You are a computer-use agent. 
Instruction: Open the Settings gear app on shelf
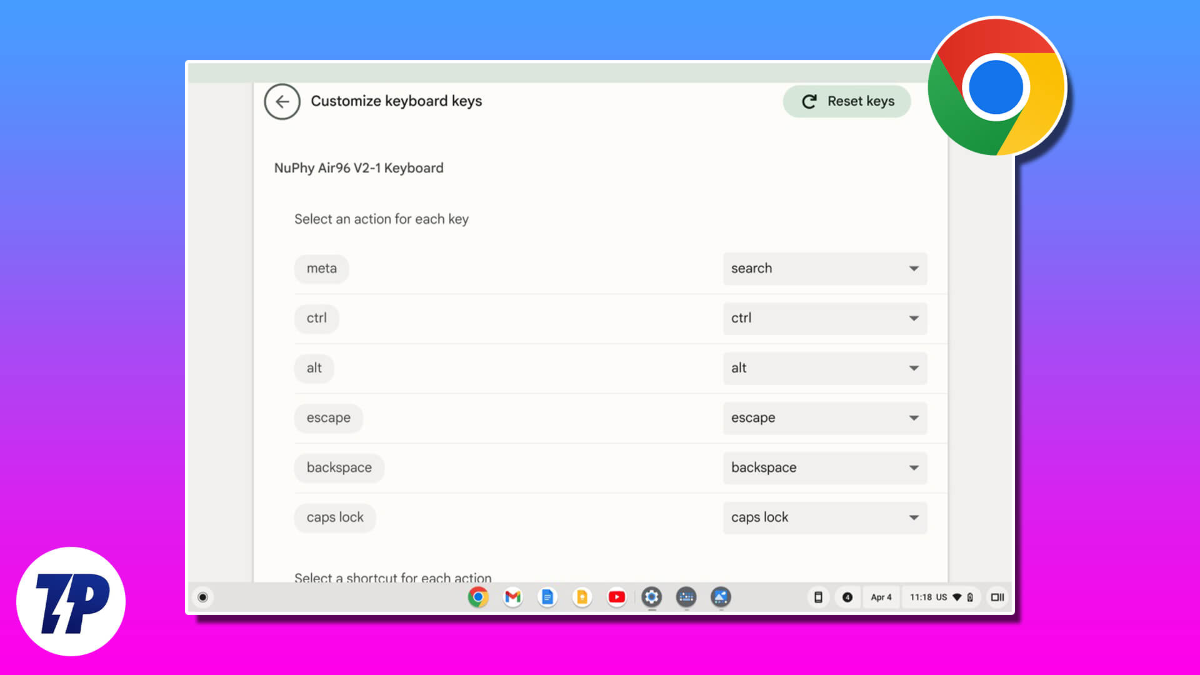[x=651, y=597]
